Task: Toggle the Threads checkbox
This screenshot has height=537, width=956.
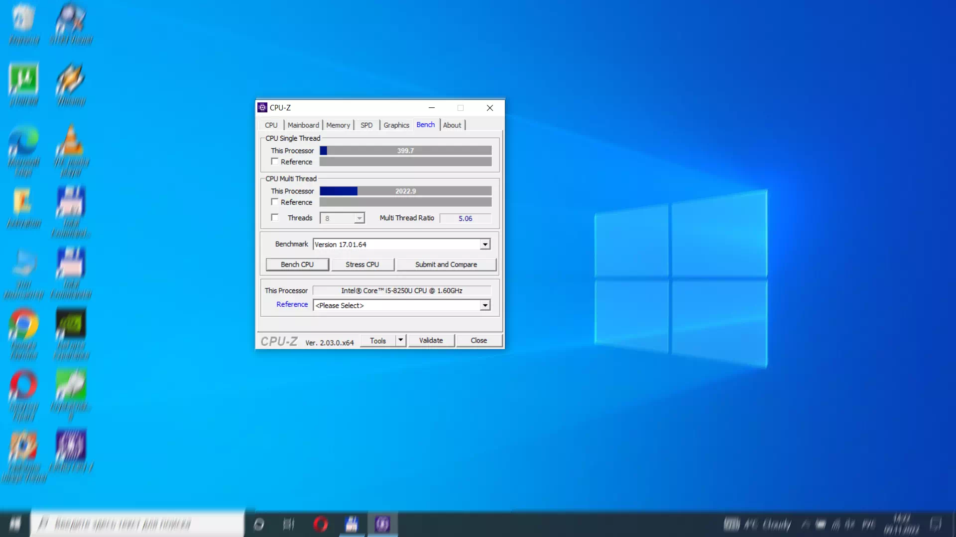Action: [x=275, y=217]
